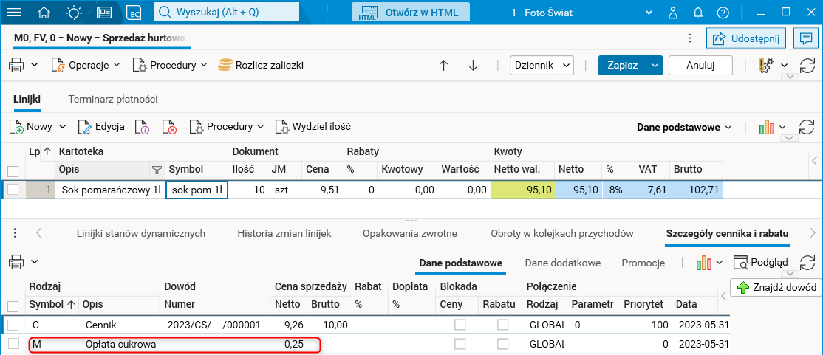Click the document printer icon
The image size is (823, 355).
point(17,66)
